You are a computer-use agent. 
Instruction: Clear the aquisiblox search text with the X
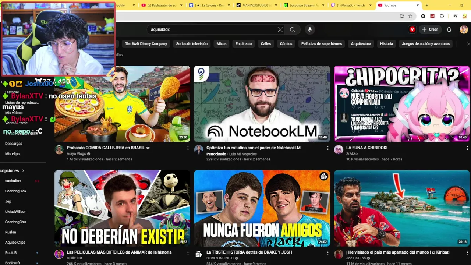pos(280,29)
